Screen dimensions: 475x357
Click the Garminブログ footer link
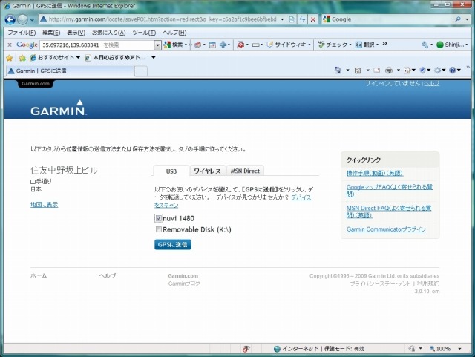[x=184, y=284]
